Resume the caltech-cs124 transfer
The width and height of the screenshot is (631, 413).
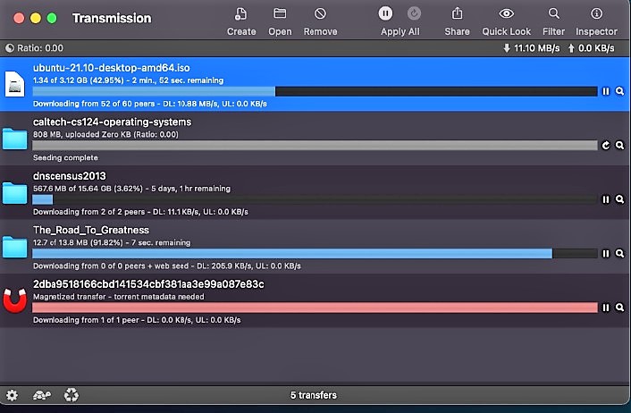tap(606, 146)
